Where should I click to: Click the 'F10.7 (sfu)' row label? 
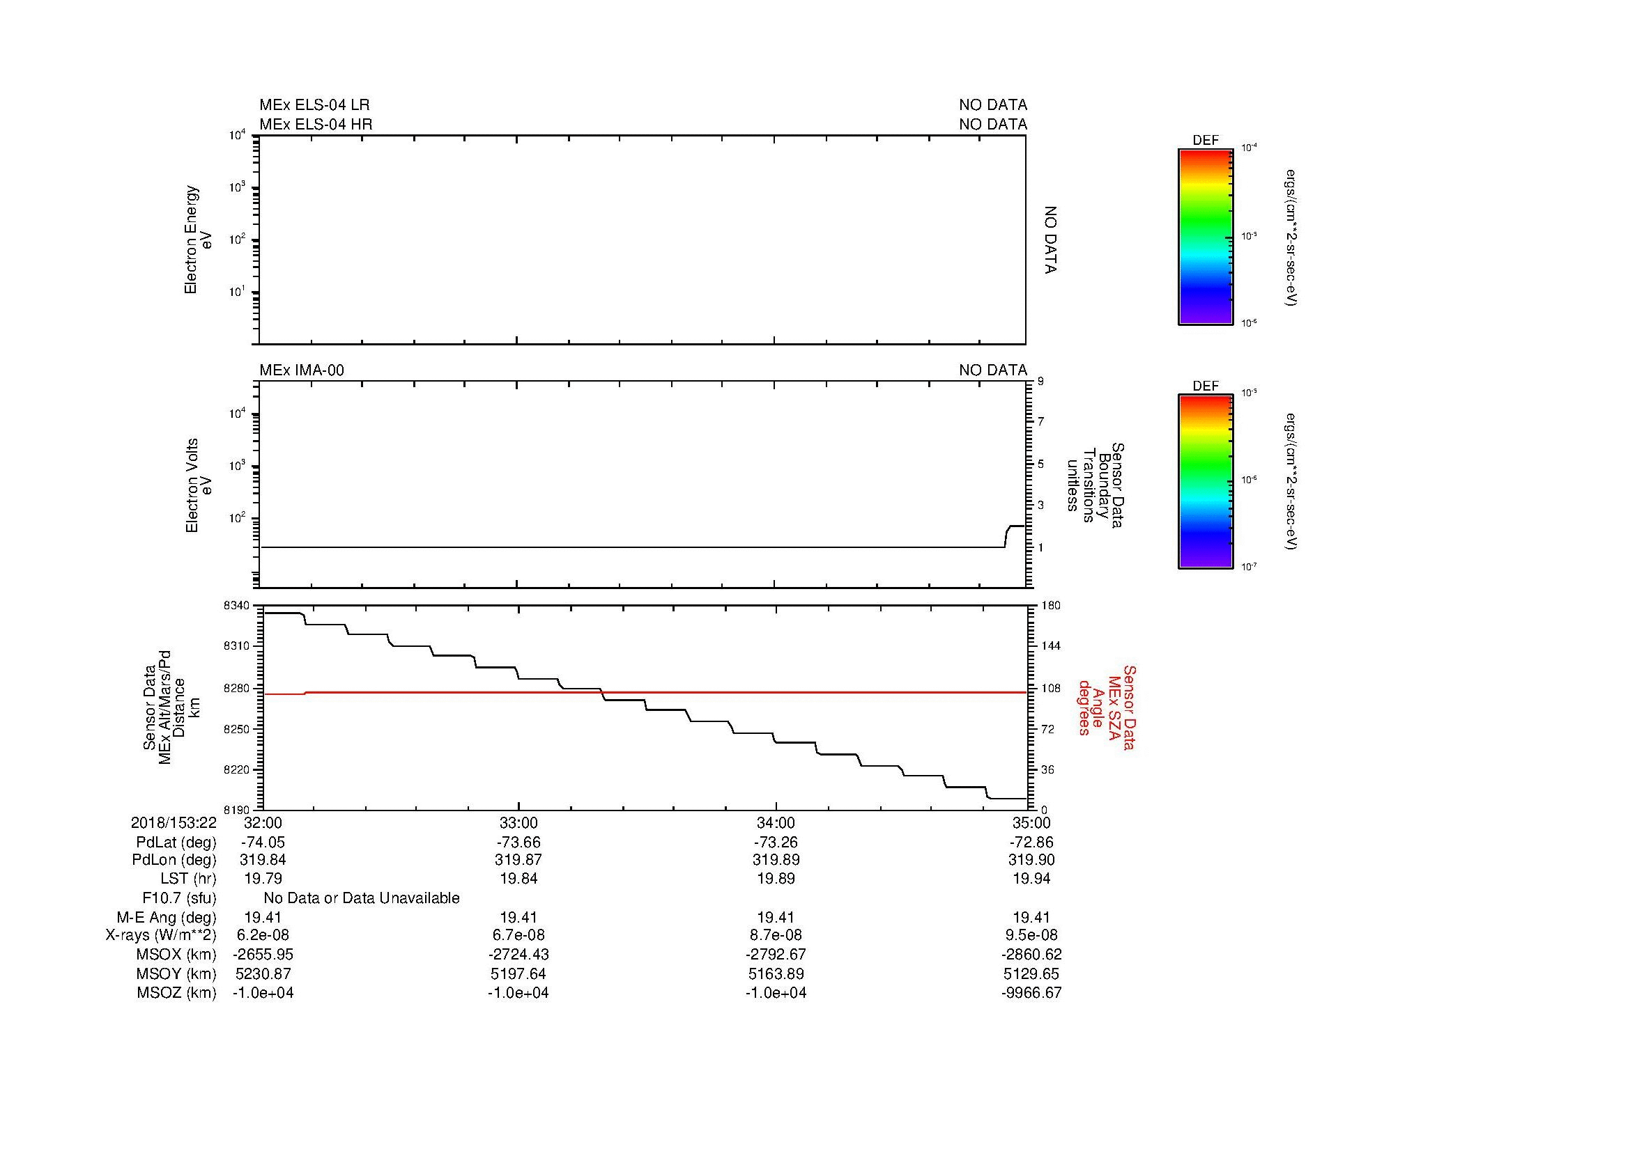(x=179, y=898)
